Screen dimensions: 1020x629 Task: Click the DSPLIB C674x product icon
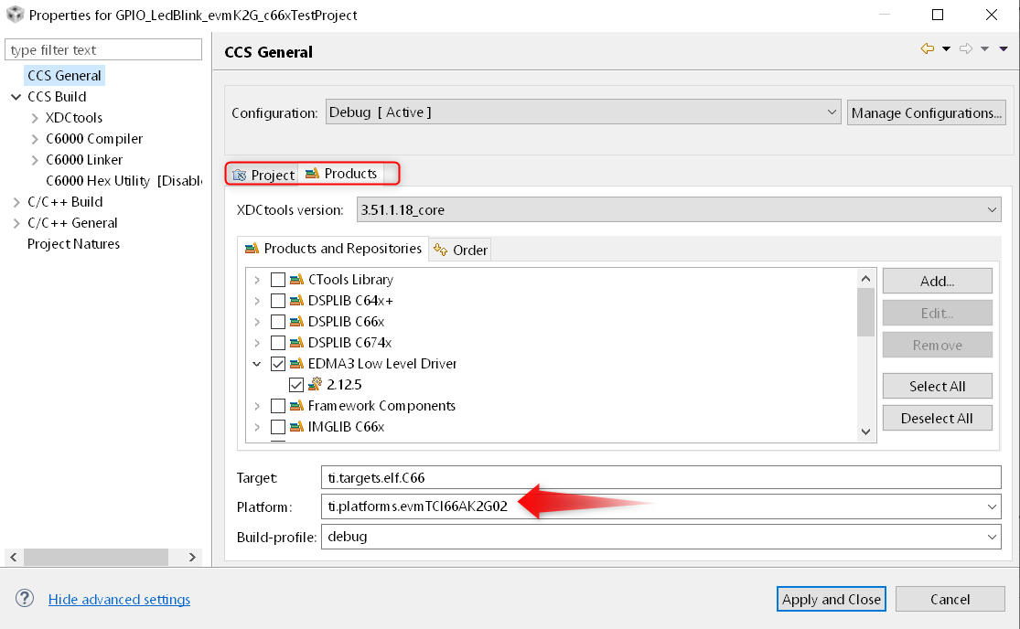[x=296, y=343]
